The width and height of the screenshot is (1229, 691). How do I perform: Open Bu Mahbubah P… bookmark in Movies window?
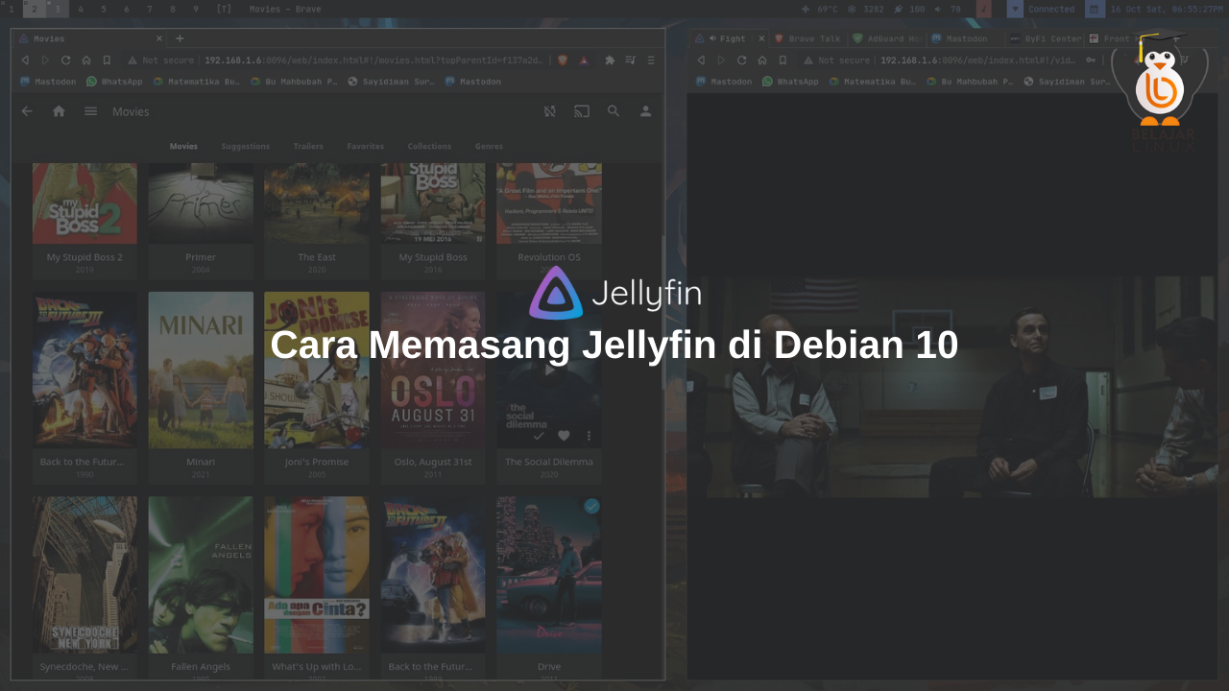pos(294,82)
